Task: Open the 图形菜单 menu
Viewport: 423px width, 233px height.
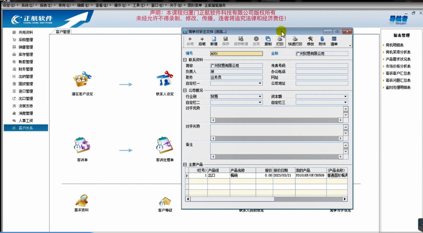Action: click(195, 5)
